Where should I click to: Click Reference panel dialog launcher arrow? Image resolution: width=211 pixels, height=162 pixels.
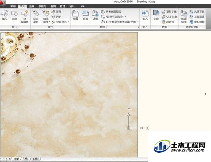click(138, 27)
